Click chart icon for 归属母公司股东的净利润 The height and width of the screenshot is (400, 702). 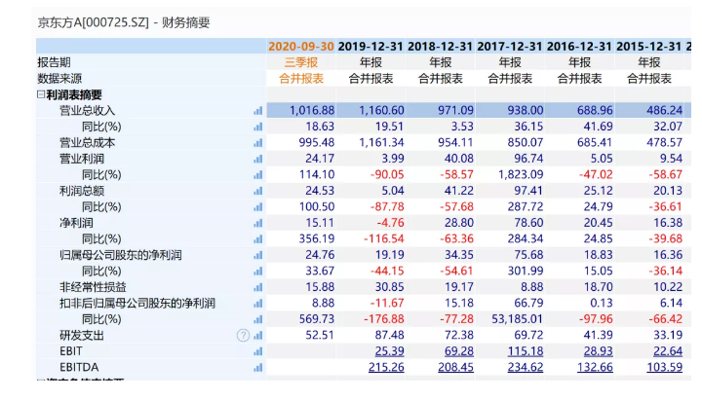(x=257, y=256)
